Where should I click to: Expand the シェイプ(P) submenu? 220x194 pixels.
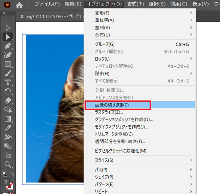pos(140,177)
